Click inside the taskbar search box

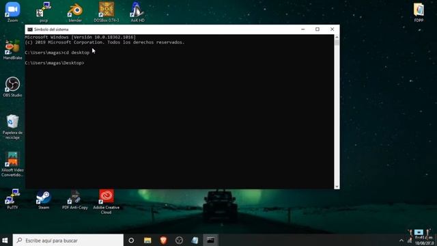[68, 240]
